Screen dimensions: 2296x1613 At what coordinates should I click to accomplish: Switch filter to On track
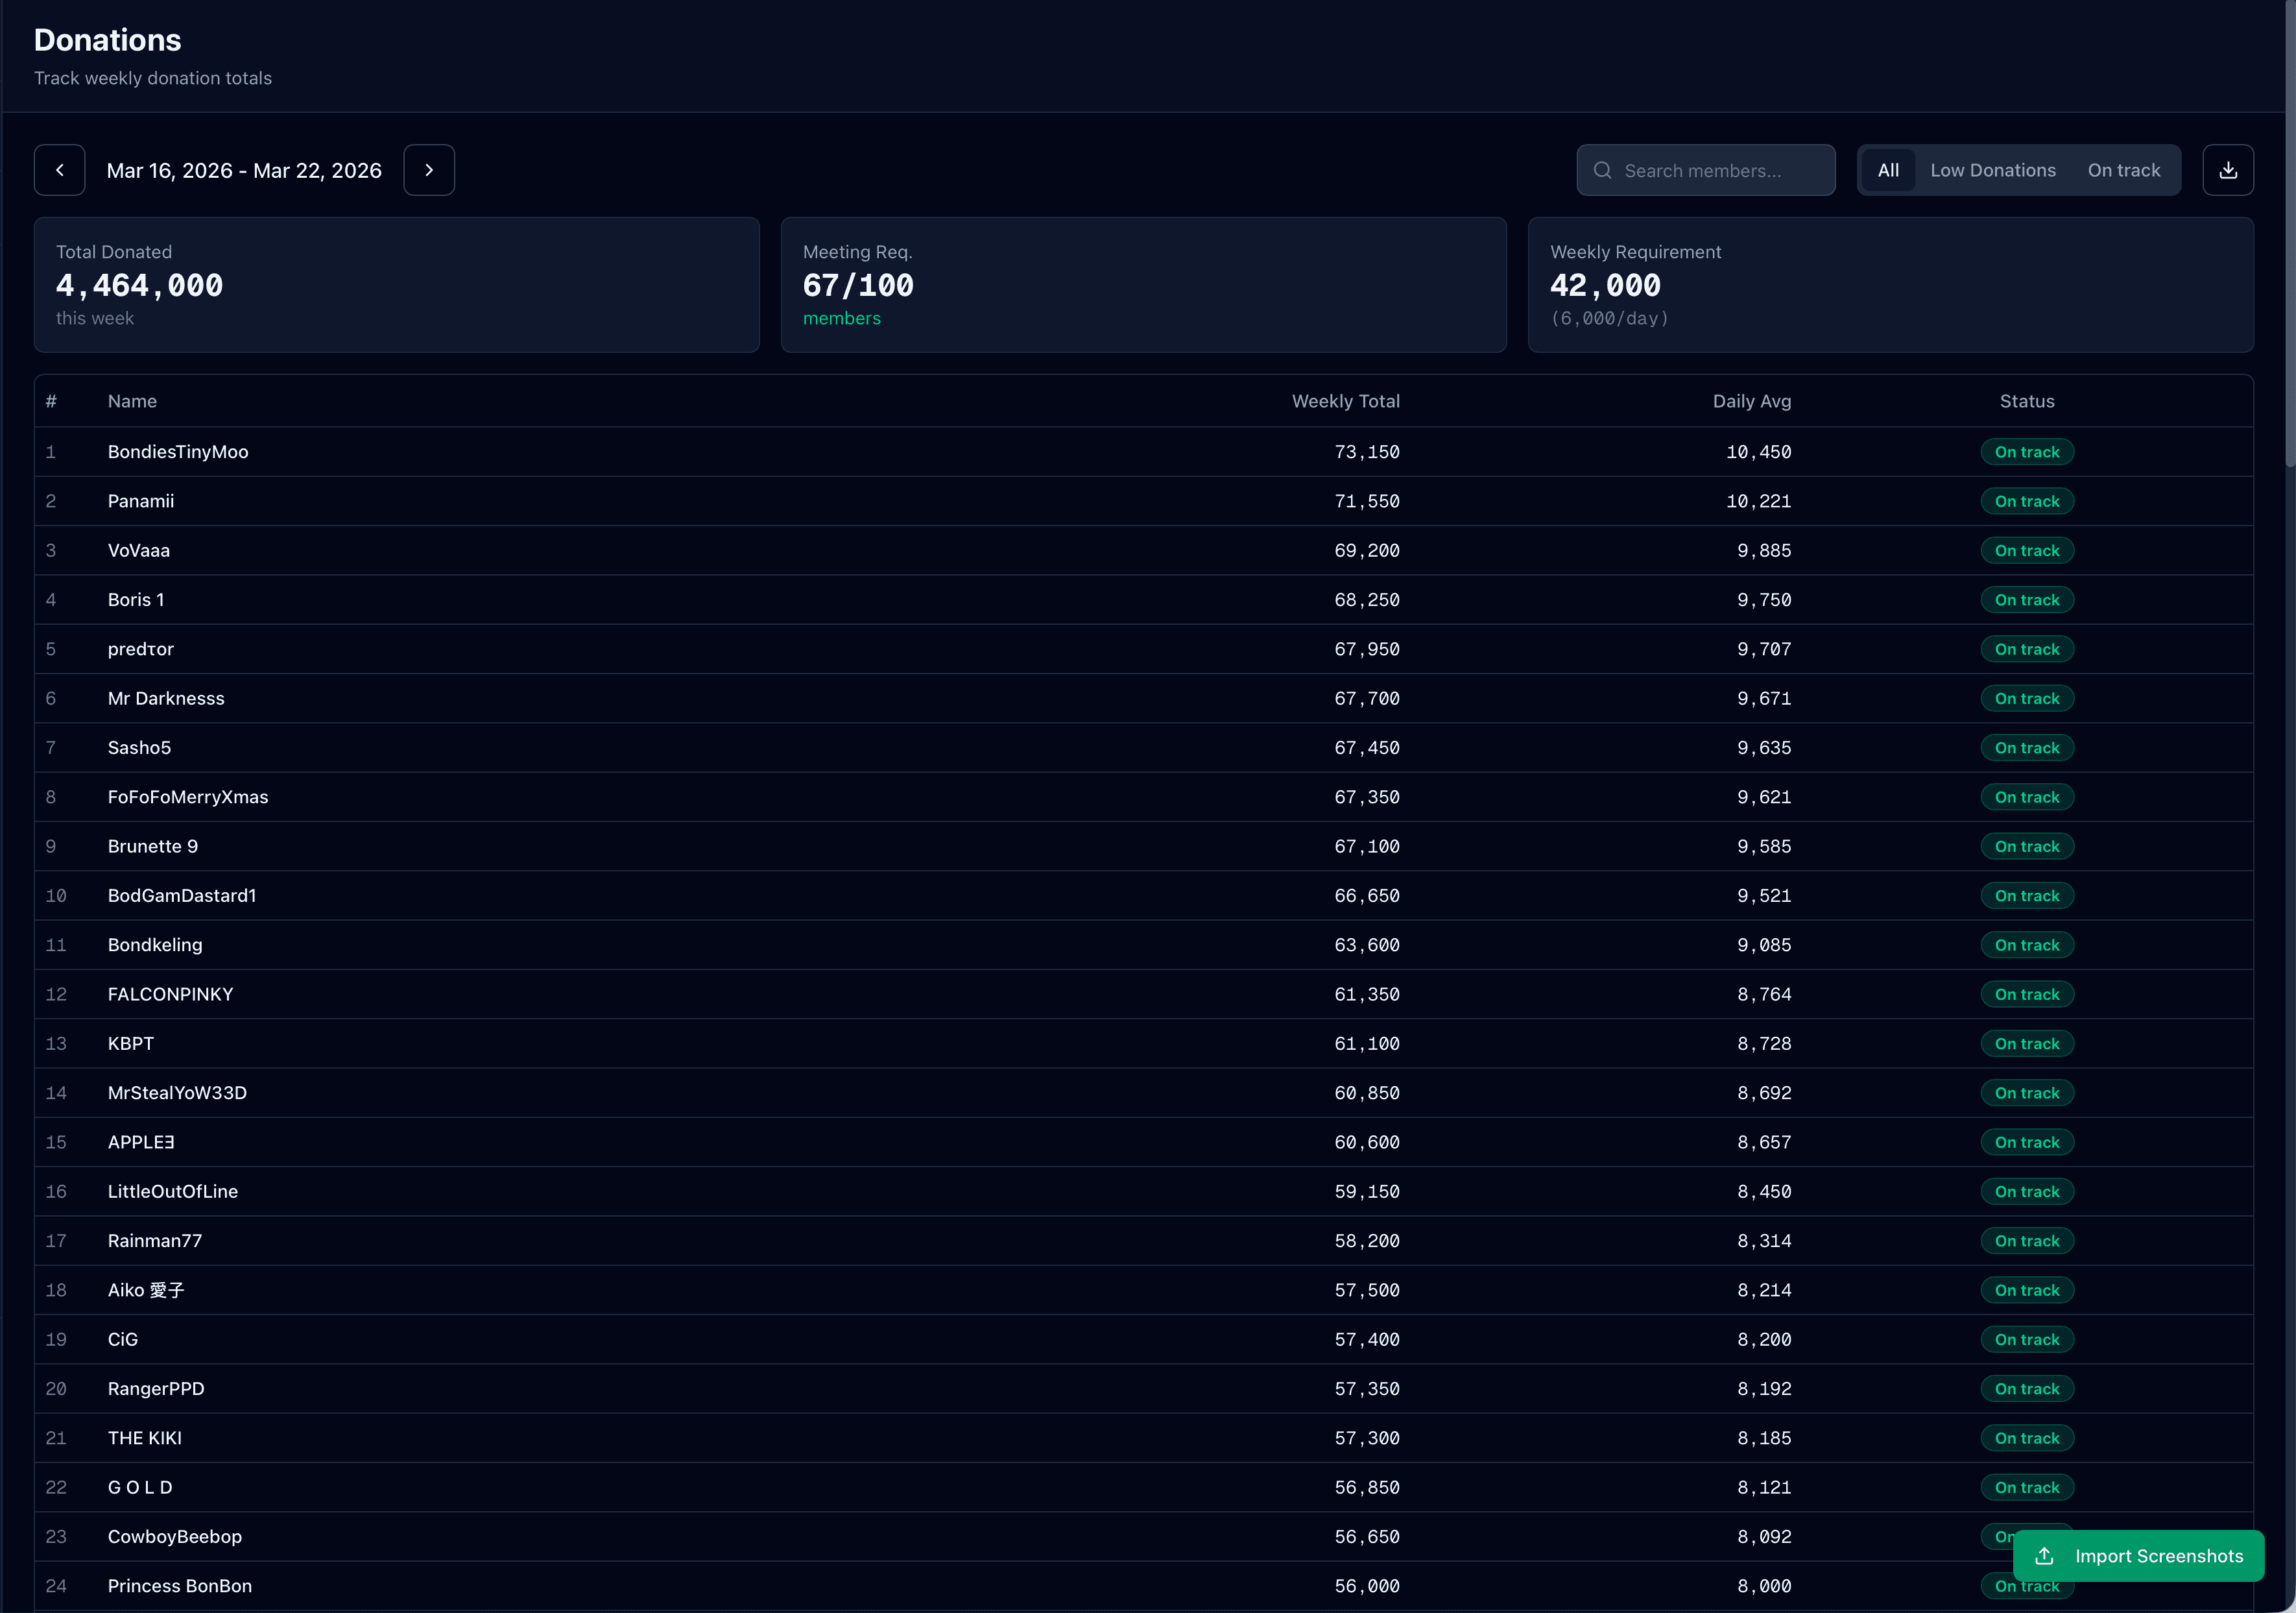coord(2124,170)
